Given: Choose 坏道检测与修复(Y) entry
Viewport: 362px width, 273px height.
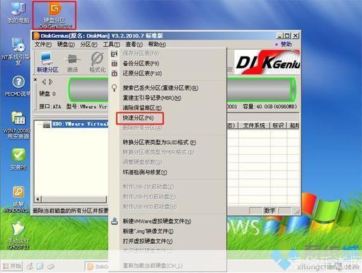Looking at the screenshot, I should [167, 172].
